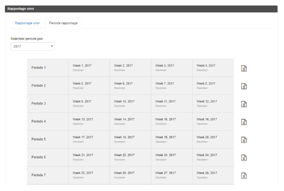The width and height of the screenshot is (284, 191).
Task: Download Excel export for Periode 4
Action: [244, 122]
